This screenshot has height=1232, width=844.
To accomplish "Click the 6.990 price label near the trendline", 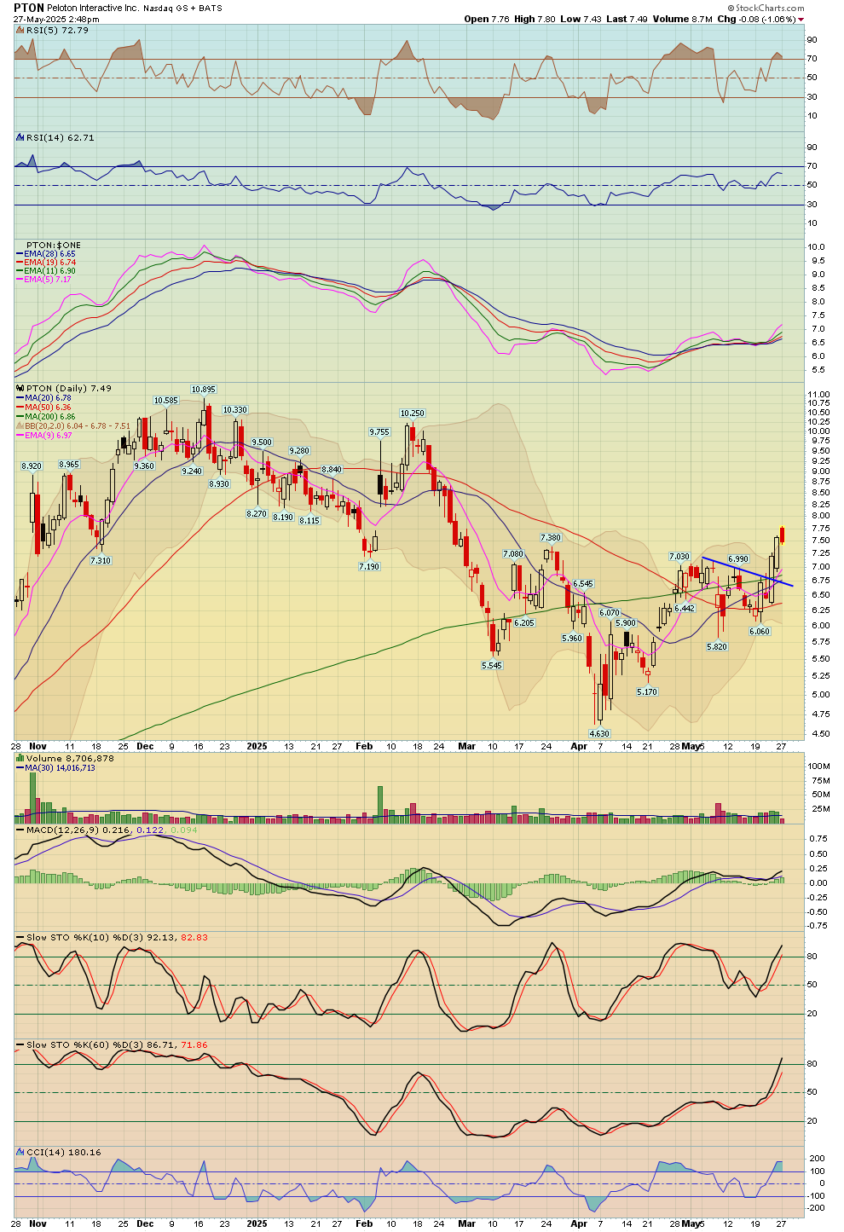I will click(738, 559).
